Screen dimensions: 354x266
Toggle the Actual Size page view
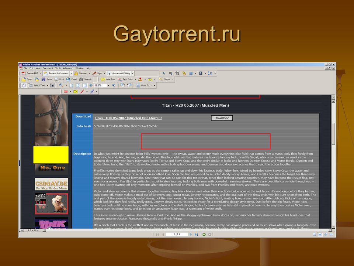coord(71,85)
